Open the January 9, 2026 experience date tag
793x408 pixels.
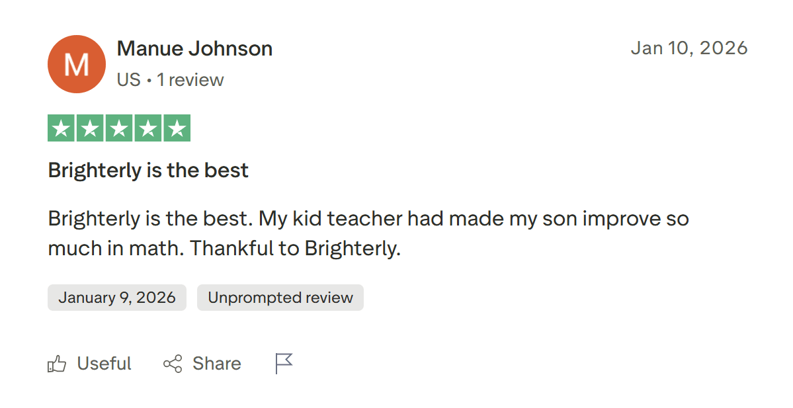(116, 297)
